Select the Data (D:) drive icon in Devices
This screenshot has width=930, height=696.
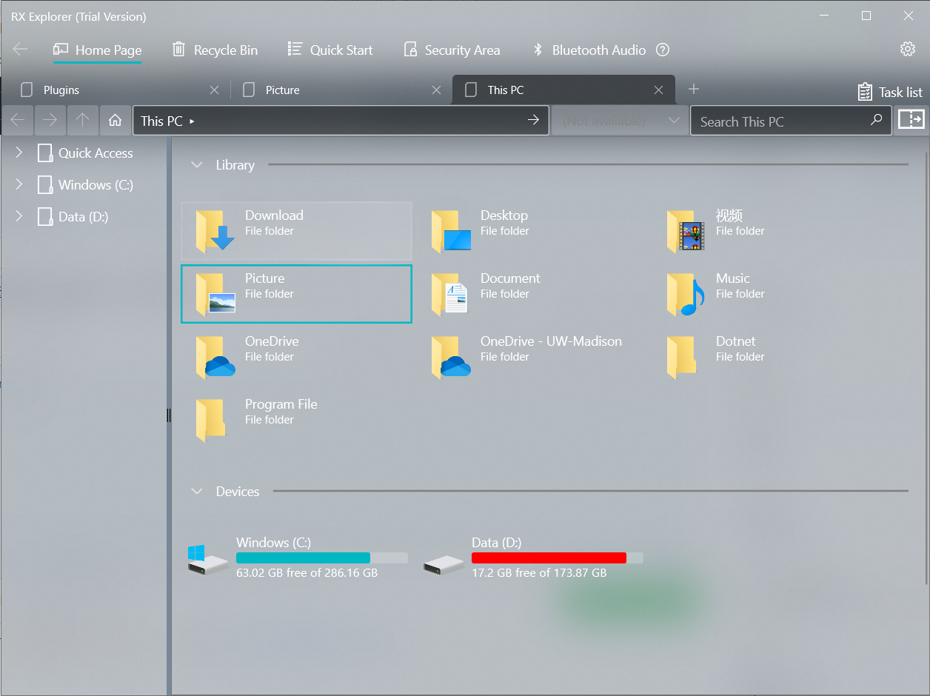444,566
